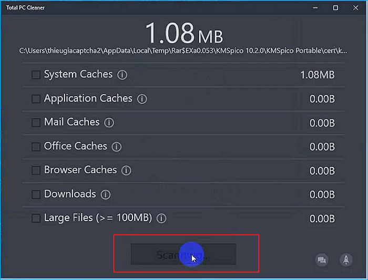Show info for Application Caches
368x280 pixels.
(x=142, y=99)
